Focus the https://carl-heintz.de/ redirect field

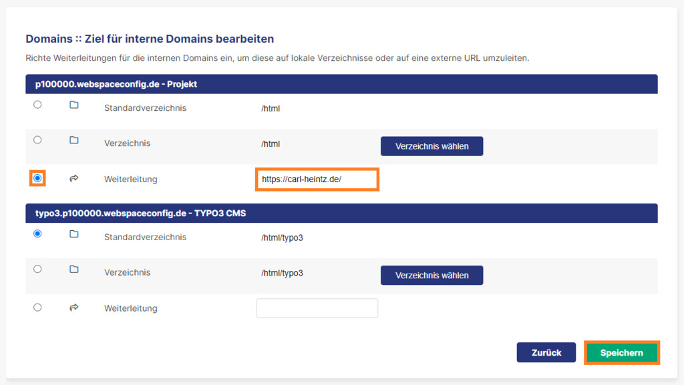click(317, 179)
